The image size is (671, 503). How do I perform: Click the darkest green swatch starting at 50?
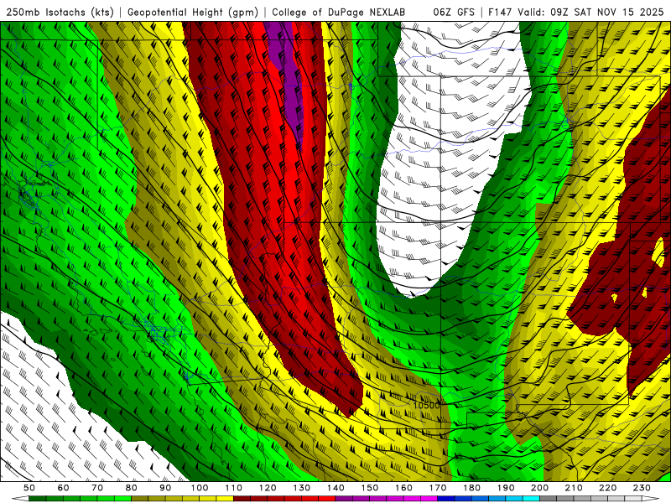click(37, 499)
